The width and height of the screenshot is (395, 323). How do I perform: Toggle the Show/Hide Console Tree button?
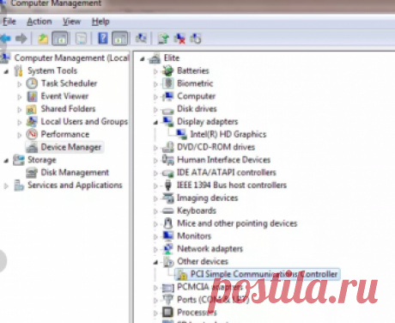tap(60, 39)
